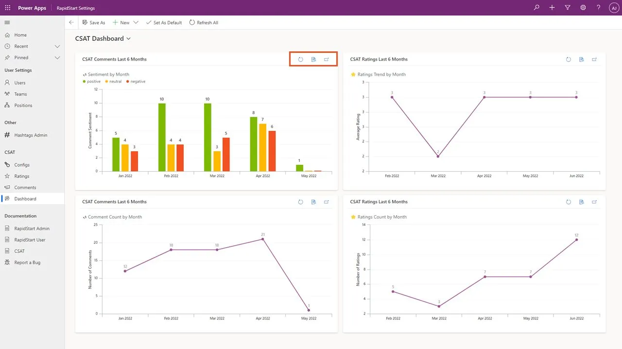Screen dimensions: 622x349
Task: Open Power Apps settings gear
Action: tap(583, 7)
